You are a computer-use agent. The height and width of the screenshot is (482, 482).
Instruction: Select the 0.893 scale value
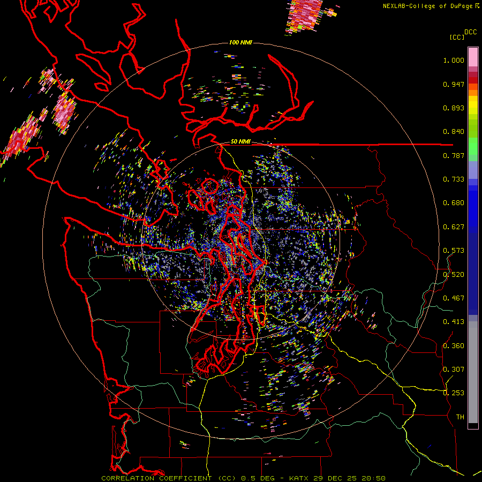[x=454, y=108]
